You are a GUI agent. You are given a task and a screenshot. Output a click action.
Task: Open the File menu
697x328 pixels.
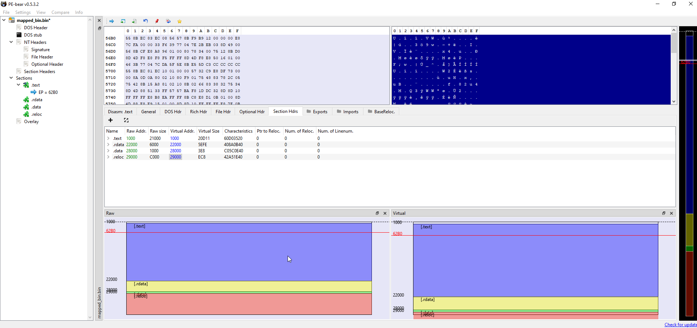6,12
